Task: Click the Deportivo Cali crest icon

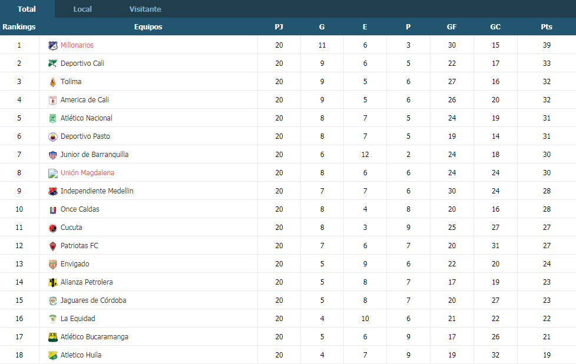Action: coord(53,64)
